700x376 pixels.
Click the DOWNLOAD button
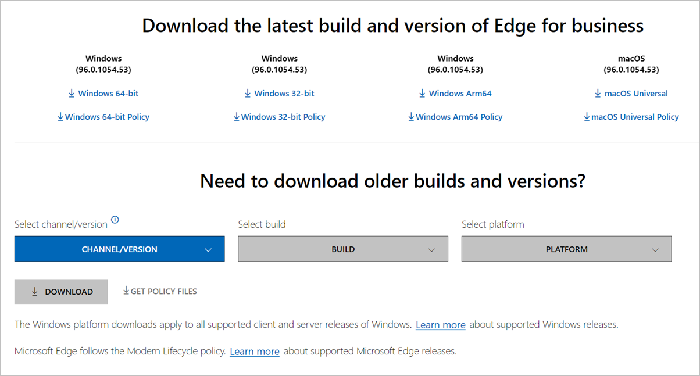(61, 291)
